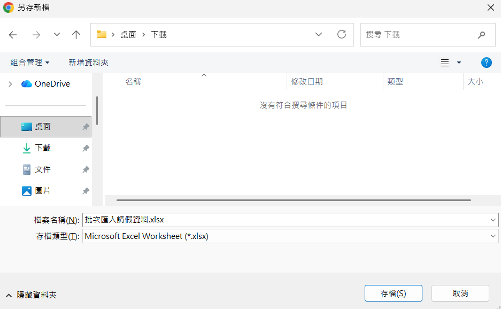Click 新增資料夾 to create folder
This screenshot has width=501, height=309.
(88, 63)
